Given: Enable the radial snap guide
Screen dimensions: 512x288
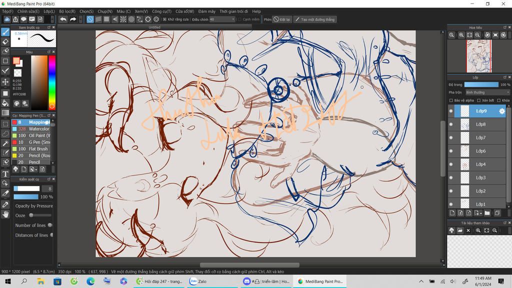Looking at the screenshot, I should point(123,19).
